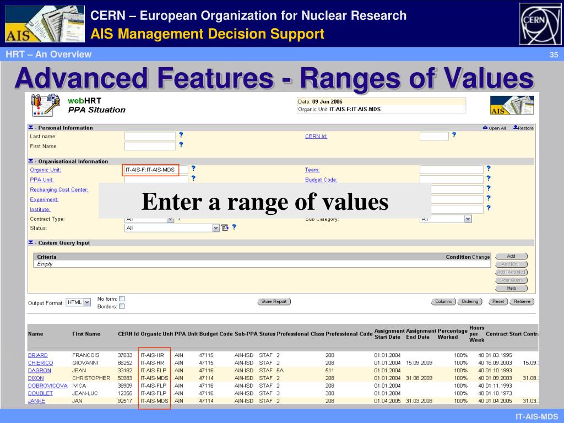
Task: Click the Budget Code column header in results
Action: tap(216, 334)
